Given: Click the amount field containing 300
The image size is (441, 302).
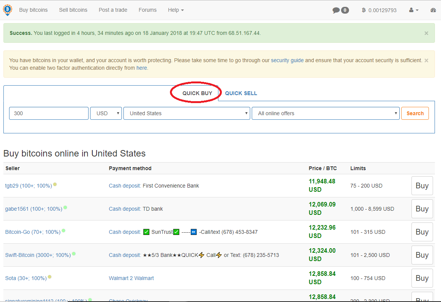Looking at the screenshot, I should click(48, 113).
